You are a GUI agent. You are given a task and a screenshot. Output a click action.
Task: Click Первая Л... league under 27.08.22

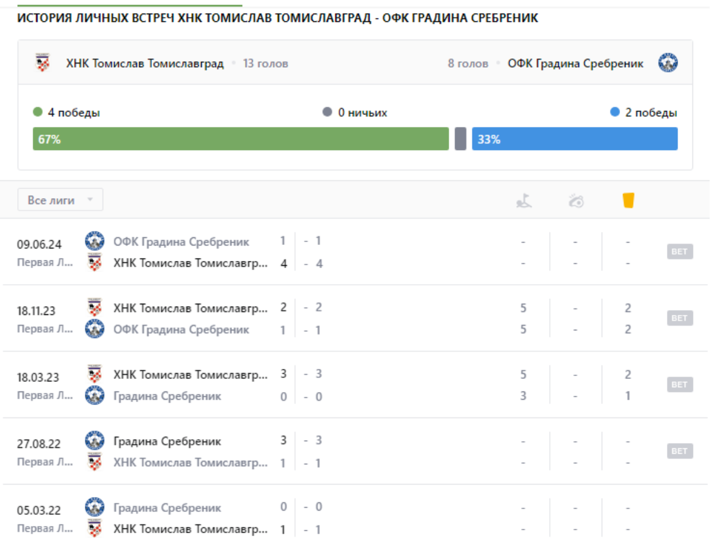click(44, 461)
